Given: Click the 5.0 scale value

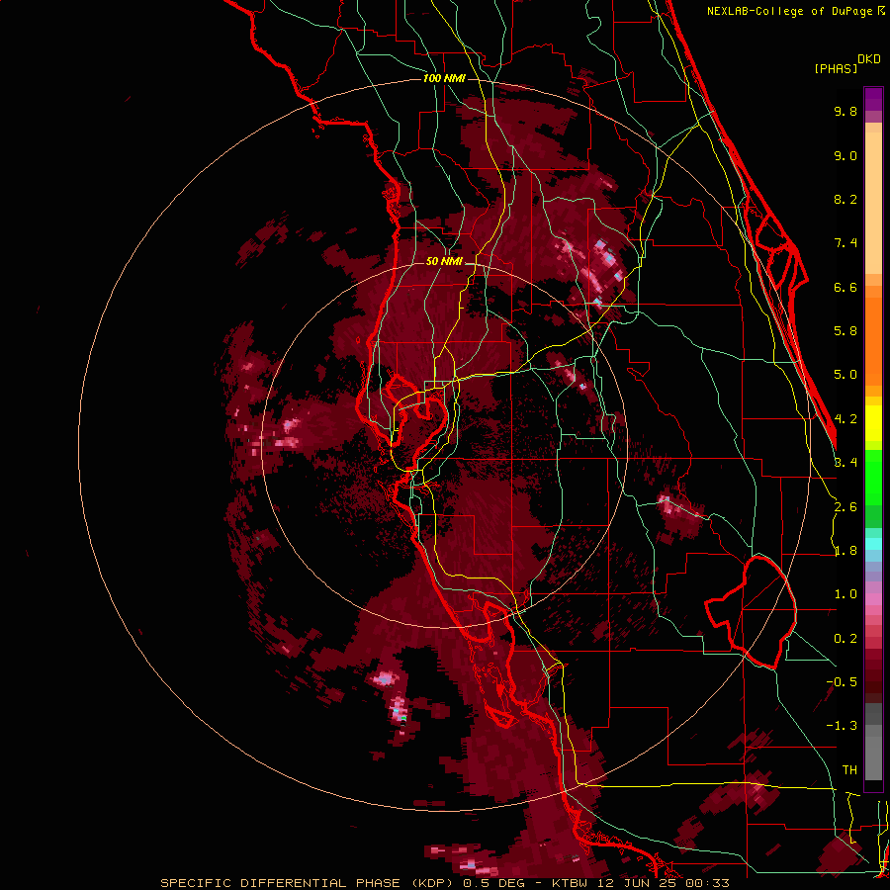Looking at the screenshot, I should pyautogui.click(x=845, y=375).
